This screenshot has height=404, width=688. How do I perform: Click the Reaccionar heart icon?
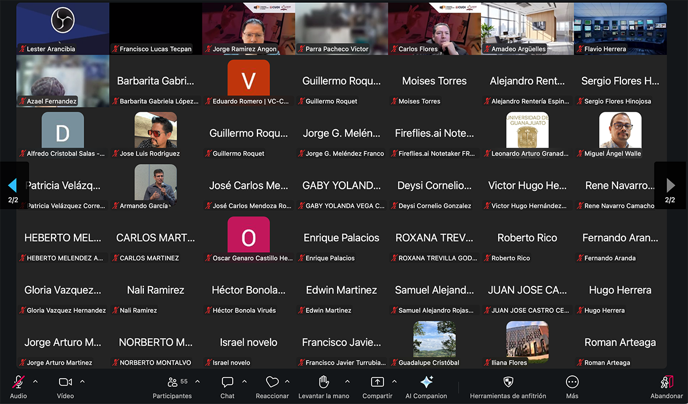(272, 382)
